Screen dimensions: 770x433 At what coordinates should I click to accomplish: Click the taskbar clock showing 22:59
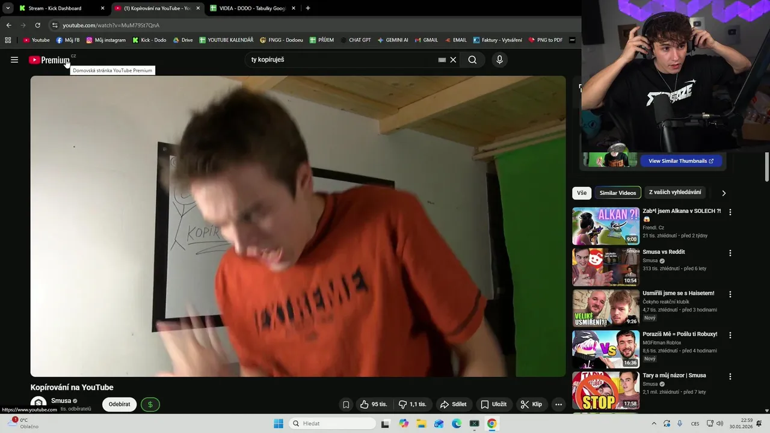coord(741,423)
